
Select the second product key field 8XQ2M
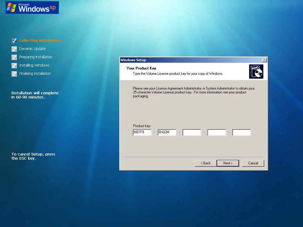[167, 132]
